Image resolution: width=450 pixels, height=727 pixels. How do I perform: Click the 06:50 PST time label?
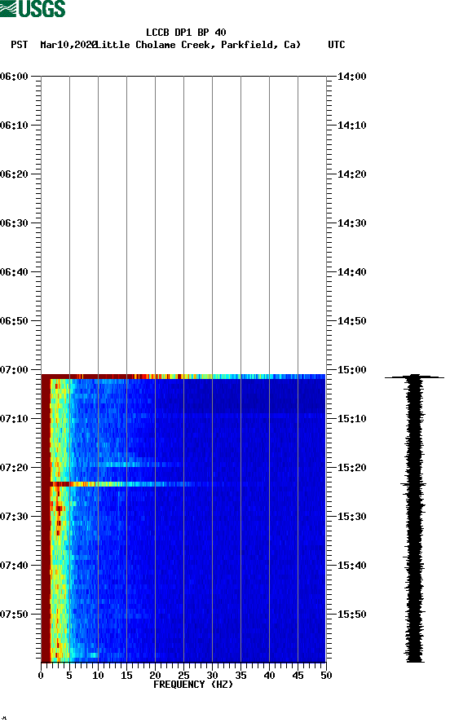[x=15, y=321]
